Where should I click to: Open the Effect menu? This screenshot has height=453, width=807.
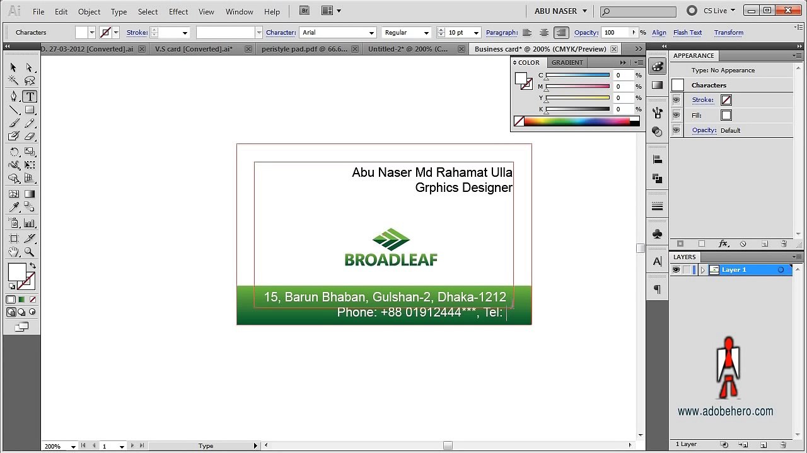coord(178,11)
